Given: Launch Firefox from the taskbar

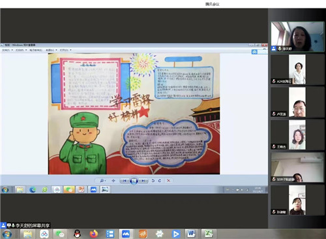Looking at the screenshot, I should tap(94, 234).
